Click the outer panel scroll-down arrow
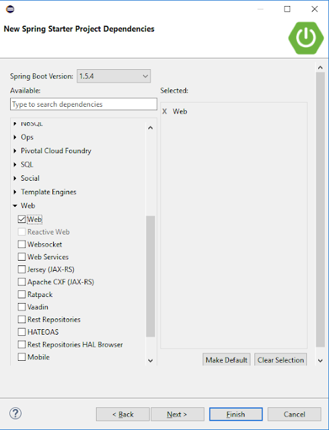This screenshot has width=329, height=430. pyautogui.click(x=320, y=361)
